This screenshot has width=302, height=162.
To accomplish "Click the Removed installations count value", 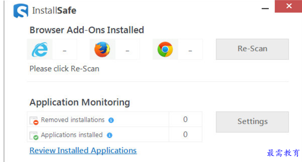I will coord(185,119).
